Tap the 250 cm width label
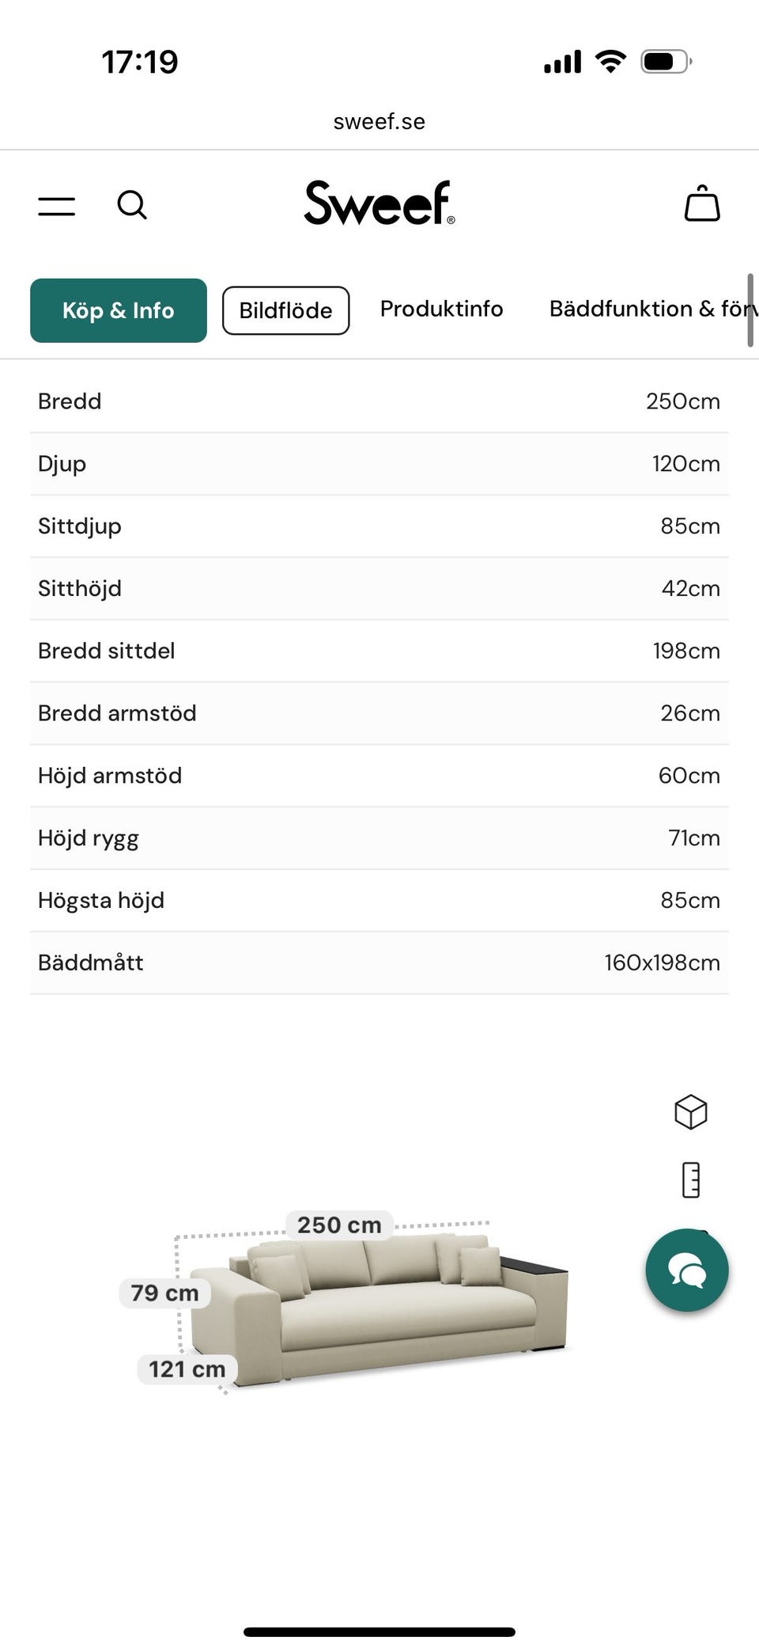Screen dimensions: 759x1652 [339, 1225]
